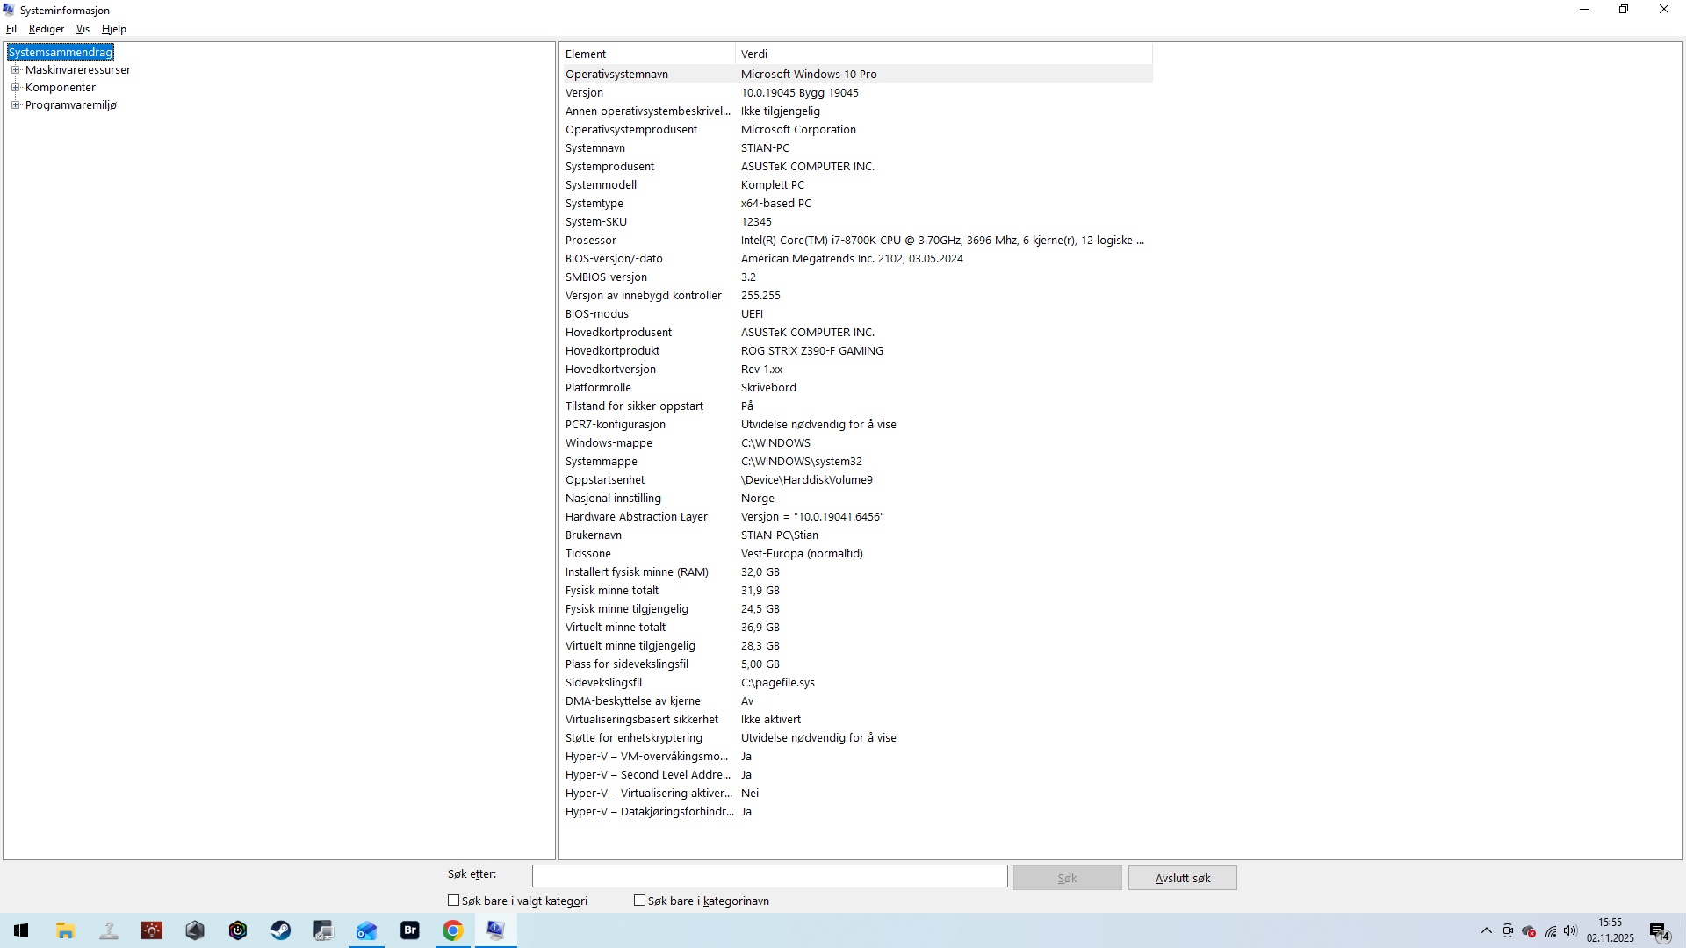Image resolution: width=1686 pixels, height=948 pixels.
Task: Open the Fil menu
Action: click(x=11, y=29)
